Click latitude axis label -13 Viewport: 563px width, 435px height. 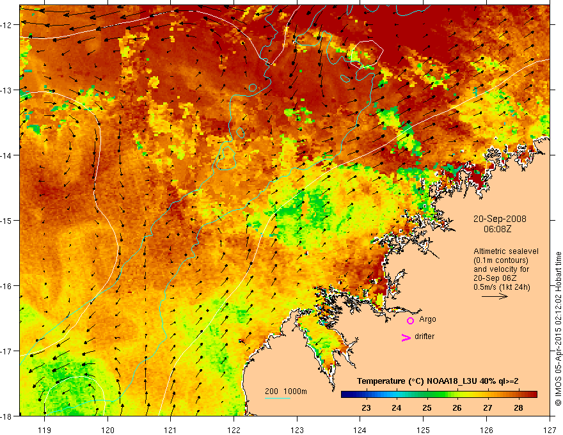point(6,90)
